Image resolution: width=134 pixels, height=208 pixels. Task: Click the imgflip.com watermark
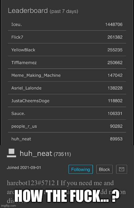coord(9,206)
